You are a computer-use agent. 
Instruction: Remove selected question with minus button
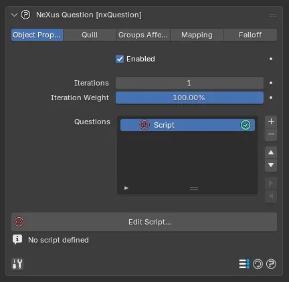(x=271, y=134)
